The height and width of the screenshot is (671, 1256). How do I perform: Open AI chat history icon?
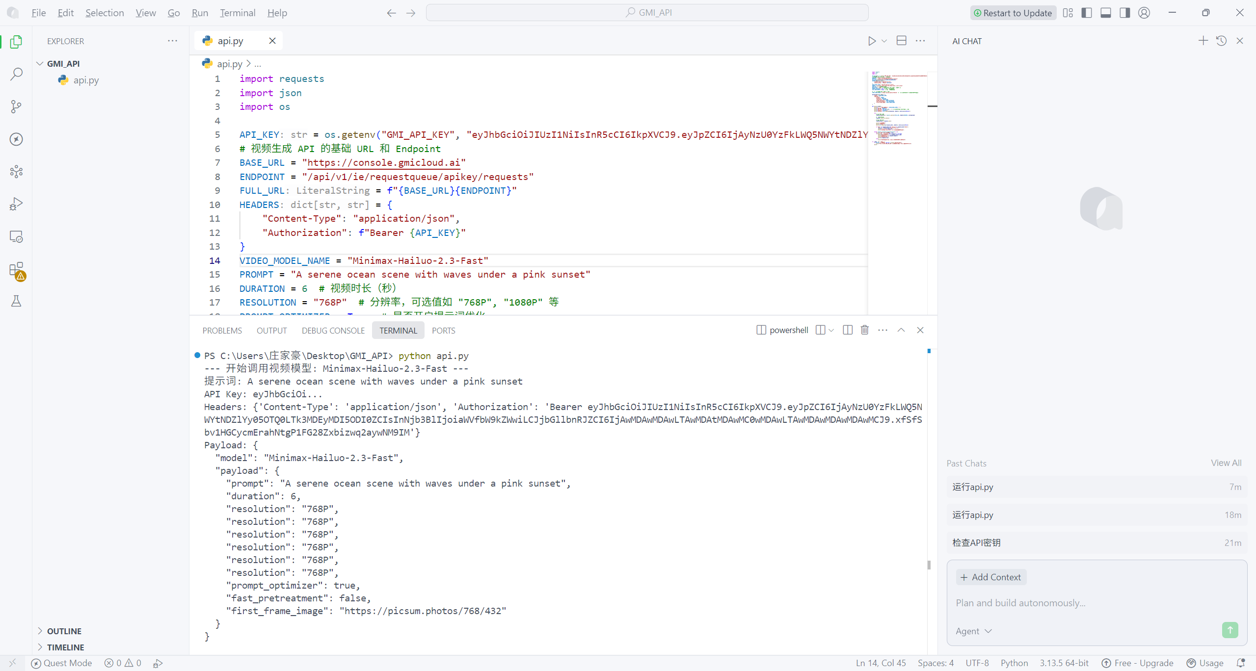pyautogui.click(x=1221, y=41)
